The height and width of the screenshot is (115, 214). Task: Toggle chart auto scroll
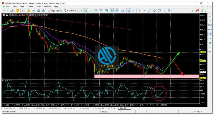(112, 11)
